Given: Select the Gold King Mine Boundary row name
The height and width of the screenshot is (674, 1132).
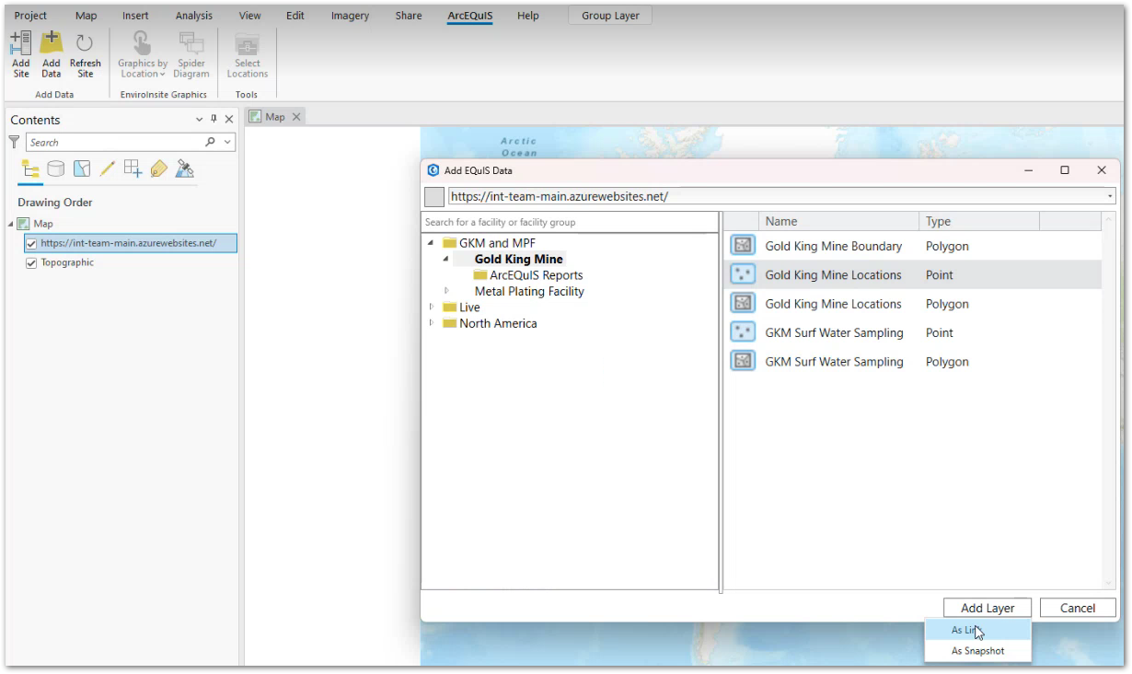Looking at the screenshot, I should pos(834,246).
